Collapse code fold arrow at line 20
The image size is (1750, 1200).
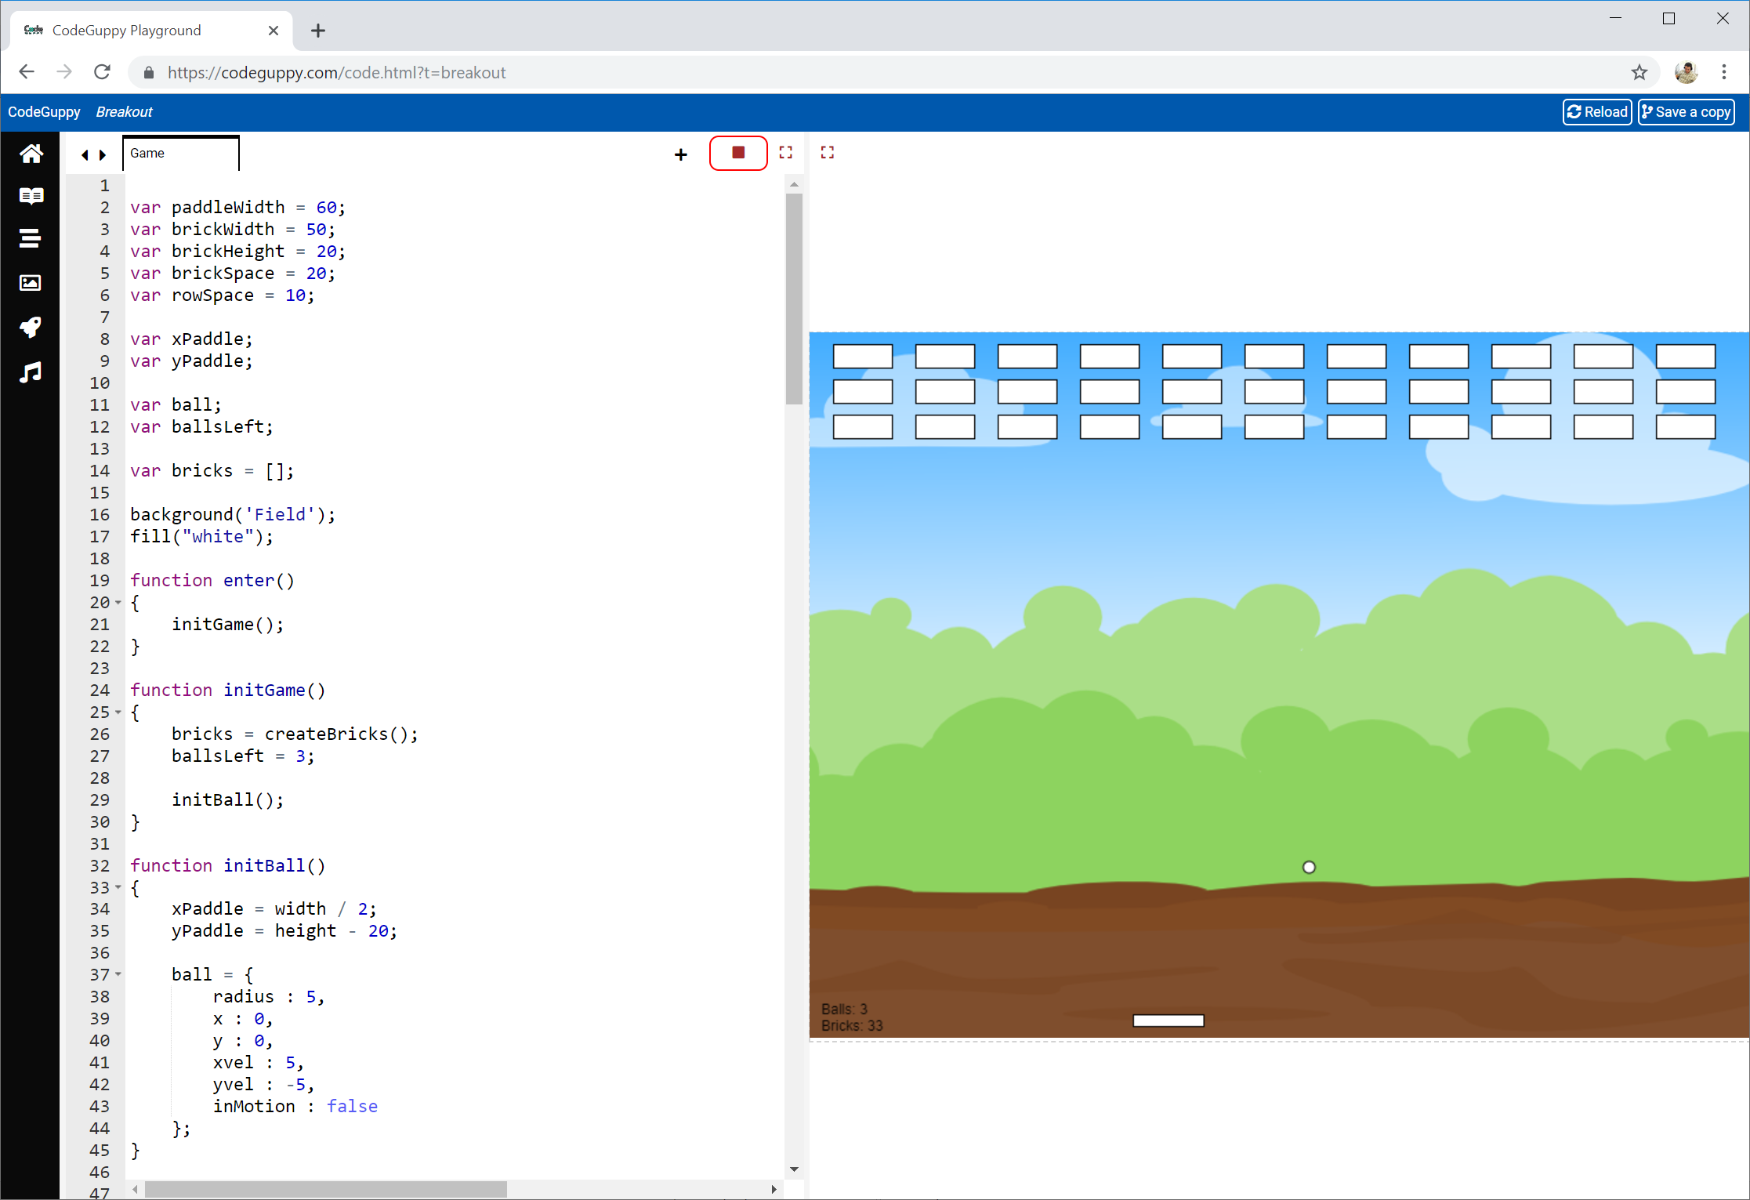coord(118,603)
